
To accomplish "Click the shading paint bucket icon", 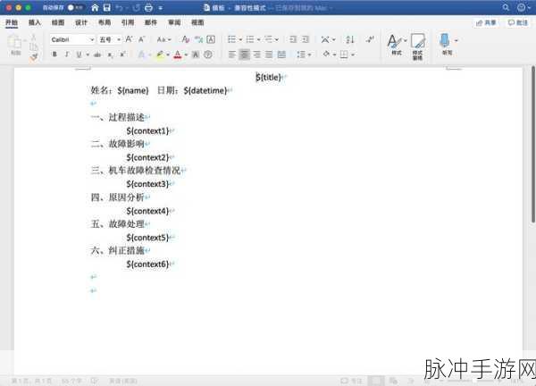I will pyautogui.click(x=326, y=54).
